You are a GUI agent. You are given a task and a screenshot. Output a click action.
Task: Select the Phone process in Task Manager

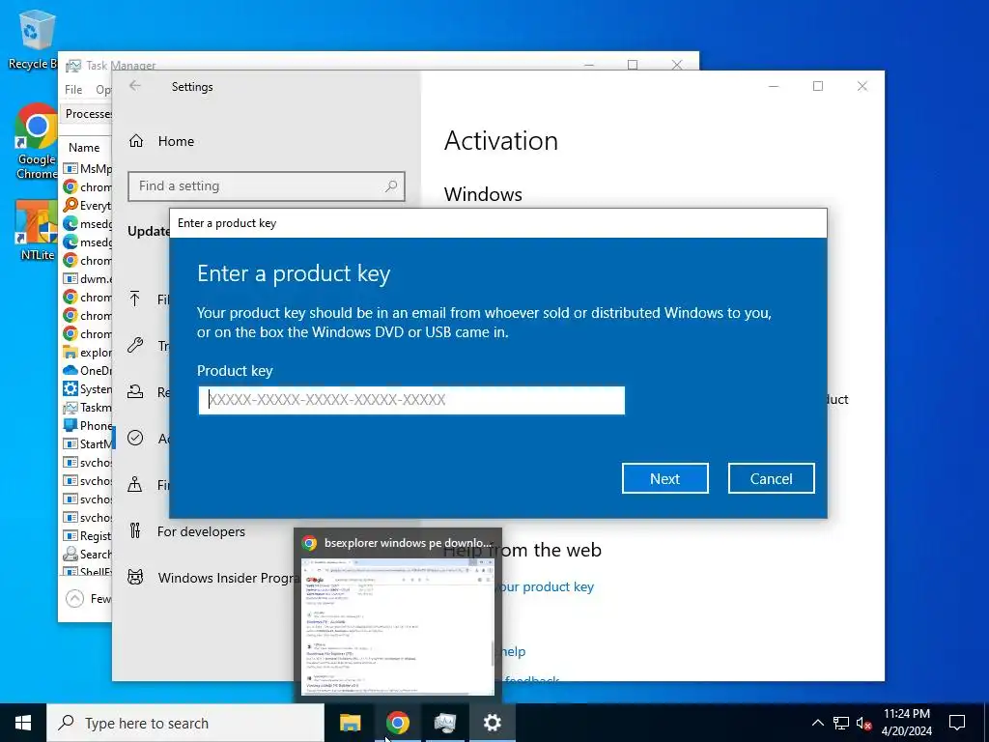tap(87, 425)
